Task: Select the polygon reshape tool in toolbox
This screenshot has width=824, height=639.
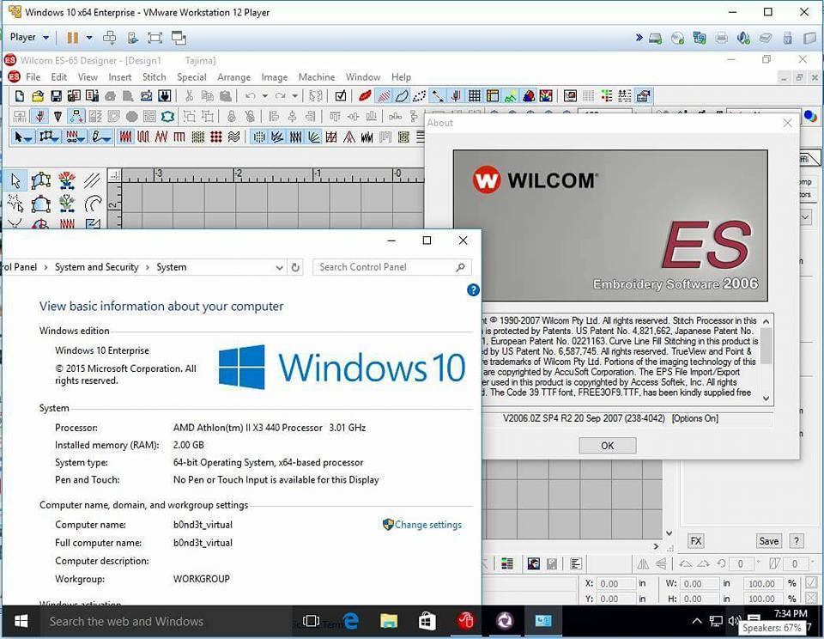Action: pyautogui.click(x=41, y=180)
